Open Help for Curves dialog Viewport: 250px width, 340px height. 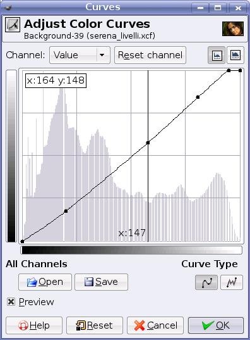point(34,325)
